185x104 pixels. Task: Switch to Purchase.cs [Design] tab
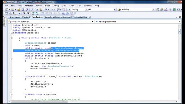[x=20, y=17]
